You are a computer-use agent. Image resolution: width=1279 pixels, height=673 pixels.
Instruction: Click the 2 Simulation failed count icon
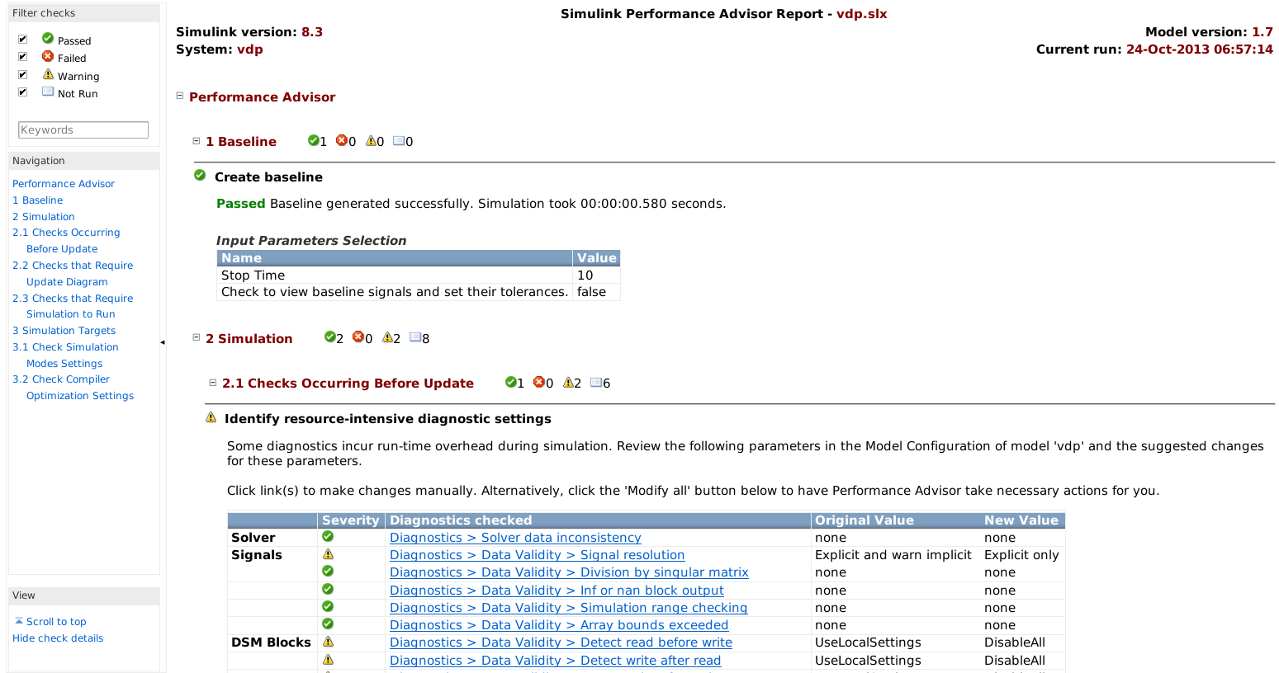358,336
